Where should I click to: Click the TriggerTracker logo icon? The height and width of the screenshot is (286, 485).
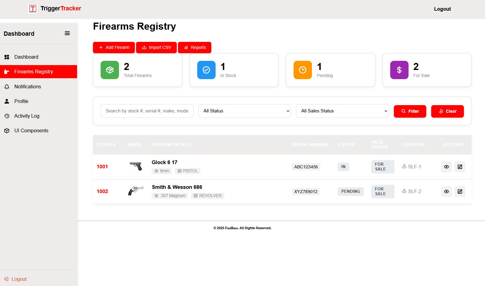pyautogui.click(x=33, y=9)
